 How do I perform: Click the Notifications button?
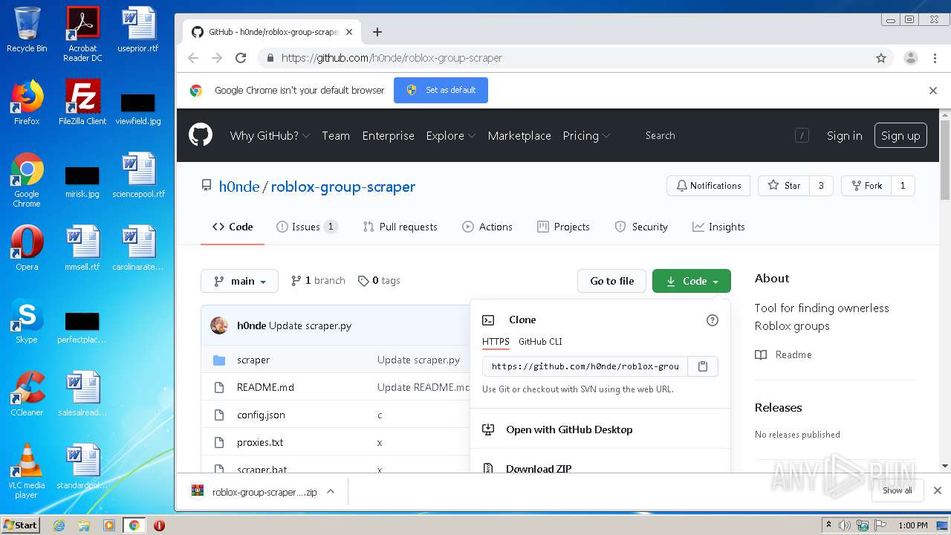tap(709, 186)
